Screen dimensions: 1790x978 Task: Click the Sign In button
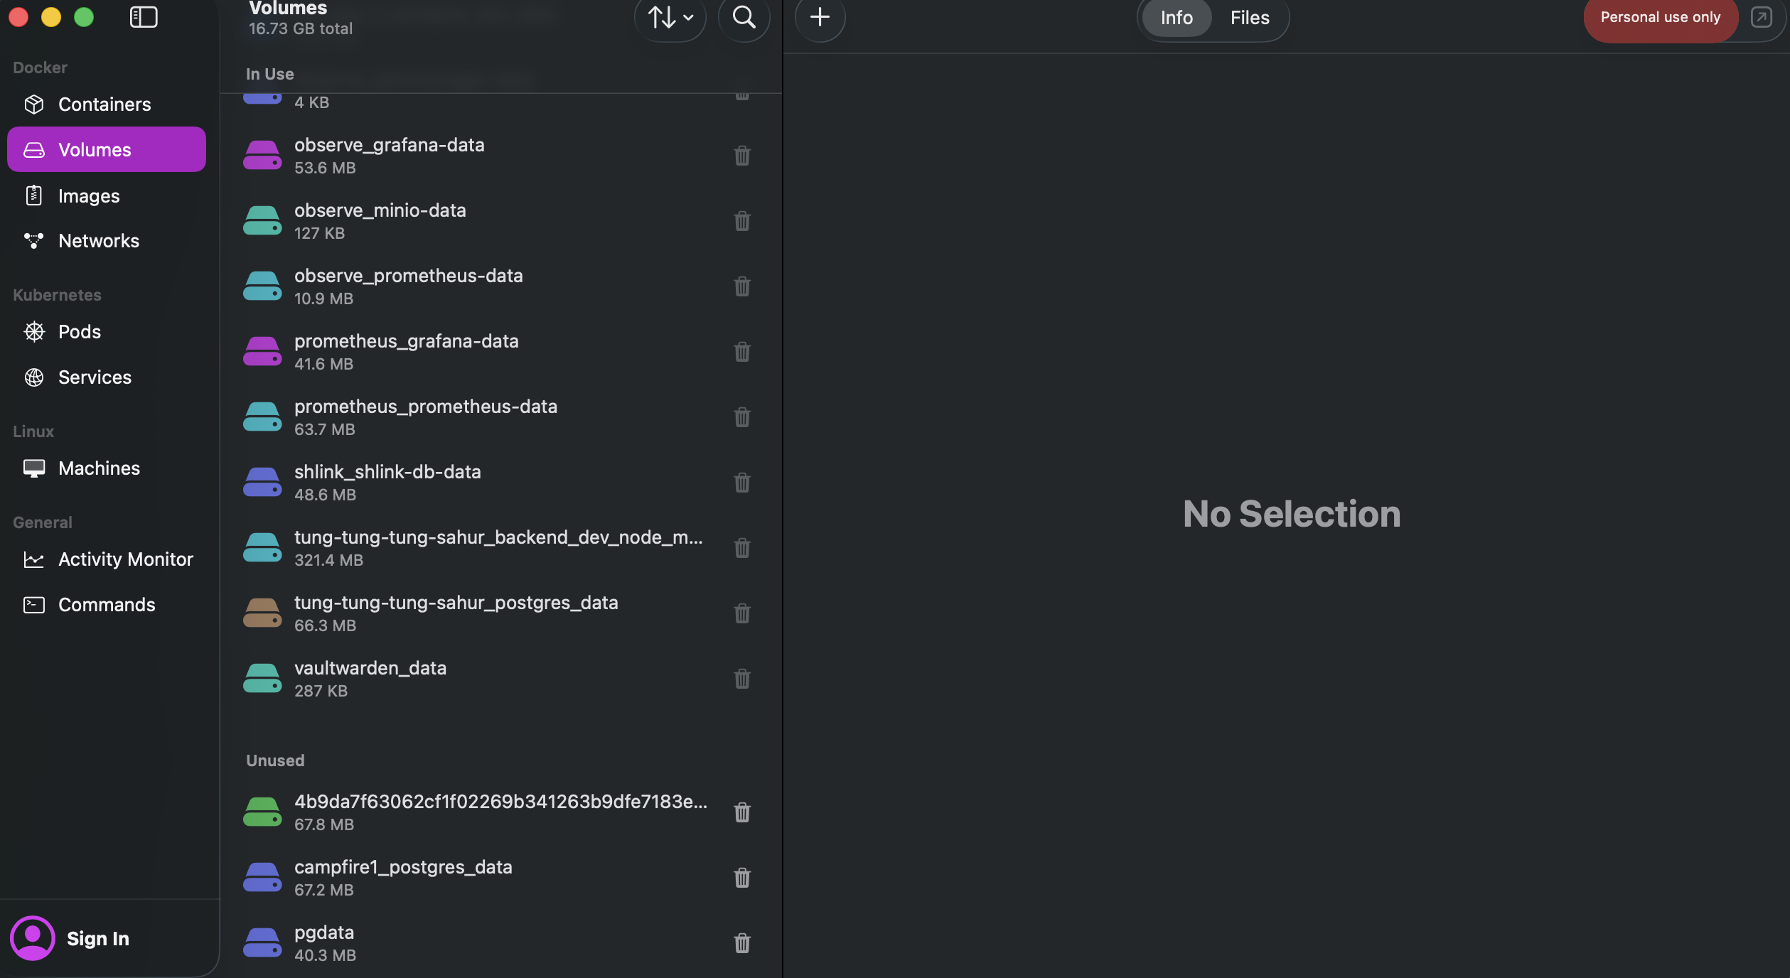(97, 938)
